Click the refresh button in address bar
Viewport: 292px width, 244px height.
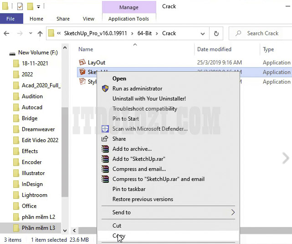coord(216,33)
